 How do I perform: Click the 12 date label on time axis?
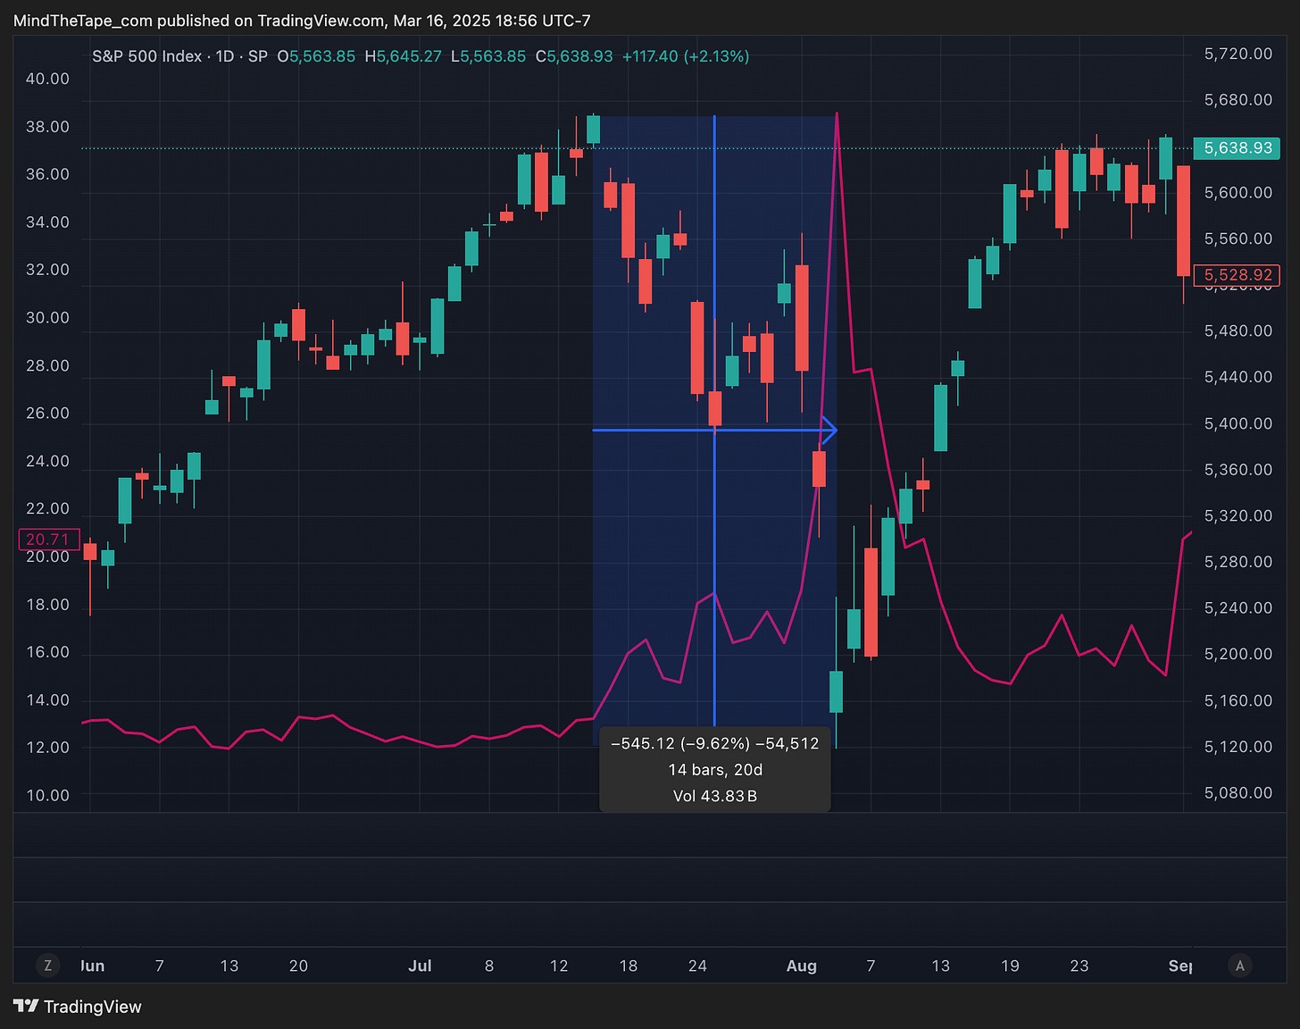(559, 966)
